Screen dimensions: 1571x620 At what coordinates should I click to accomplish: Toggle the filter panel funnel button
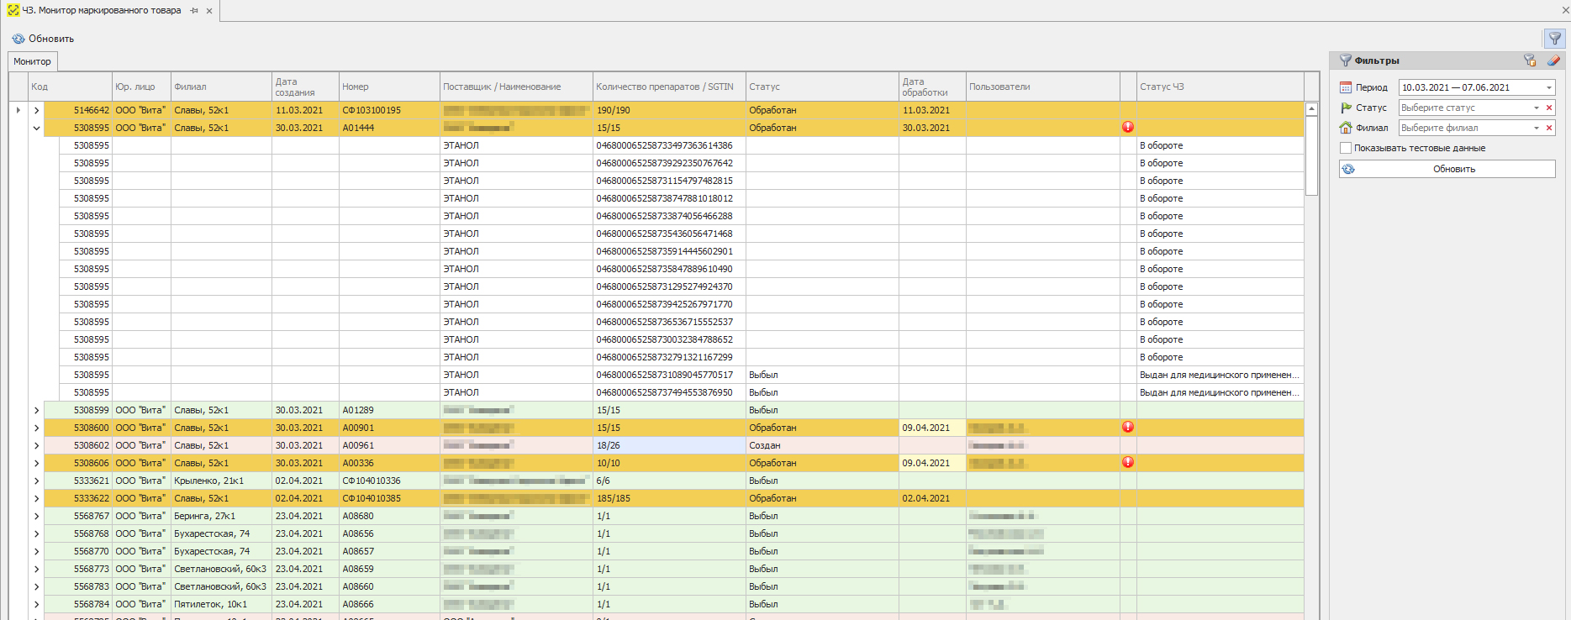pyautogui.click(x=1554, y=39)
